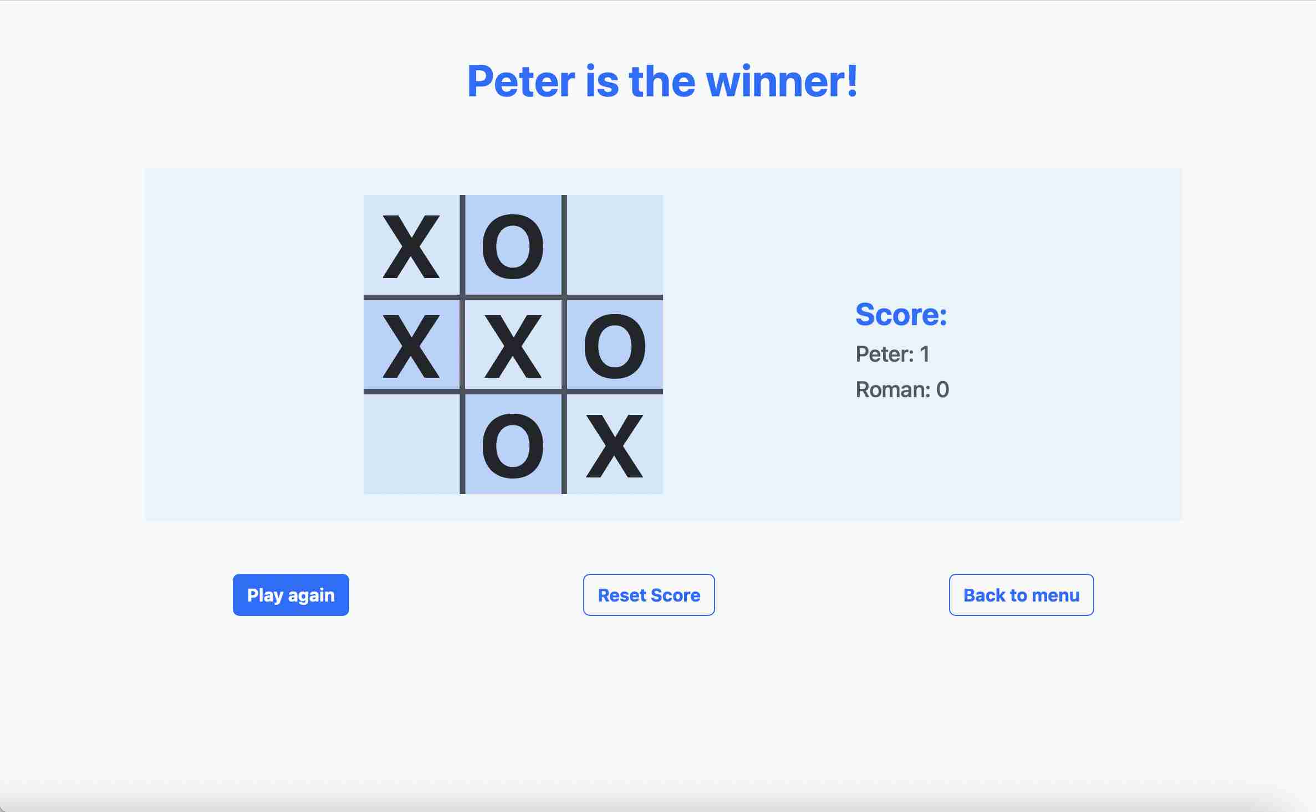Click Play again to restart game
Viewport: 1316px width, 812px height.
(290, 594)
